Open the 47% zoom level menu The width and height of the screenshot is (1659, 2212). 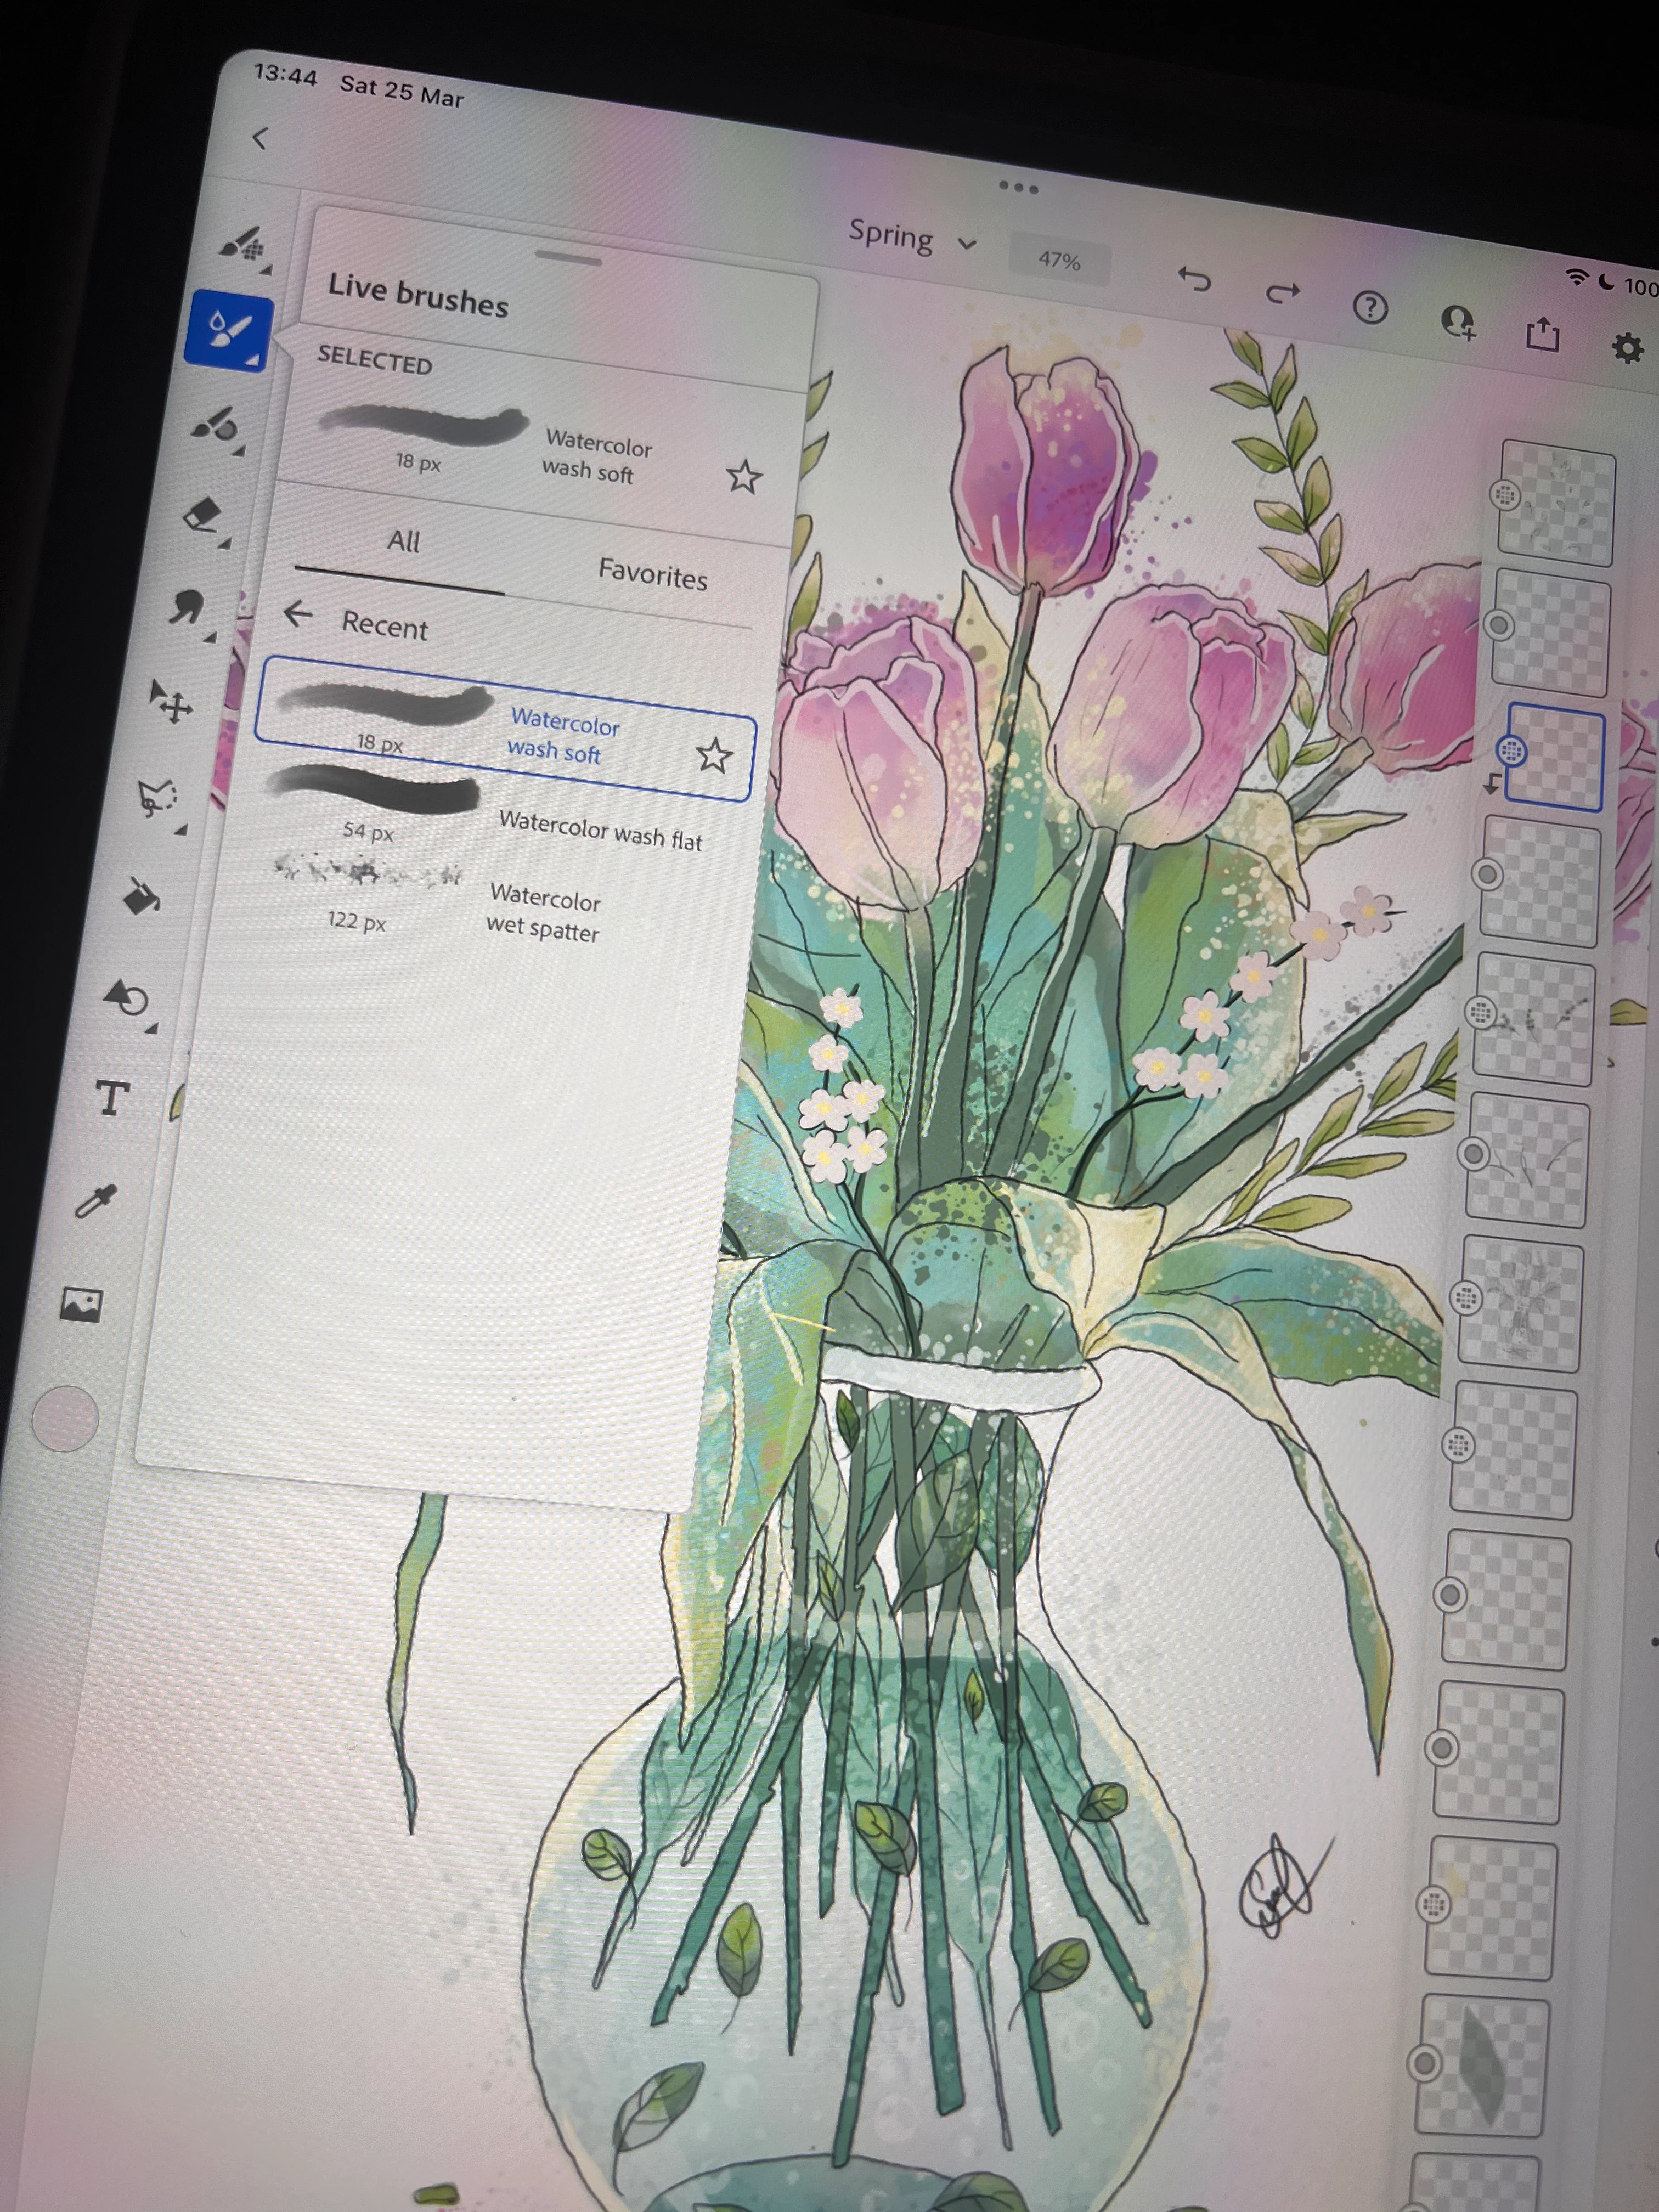click(1059, 261)
